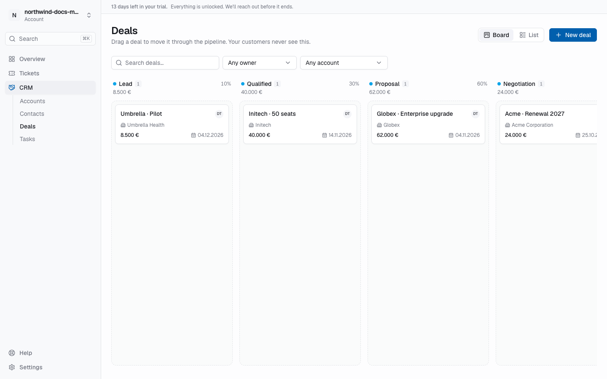Navigate to Tickets section
This screenshot has width=607, height=379.
pyautogui.click(x=51, y=73)
